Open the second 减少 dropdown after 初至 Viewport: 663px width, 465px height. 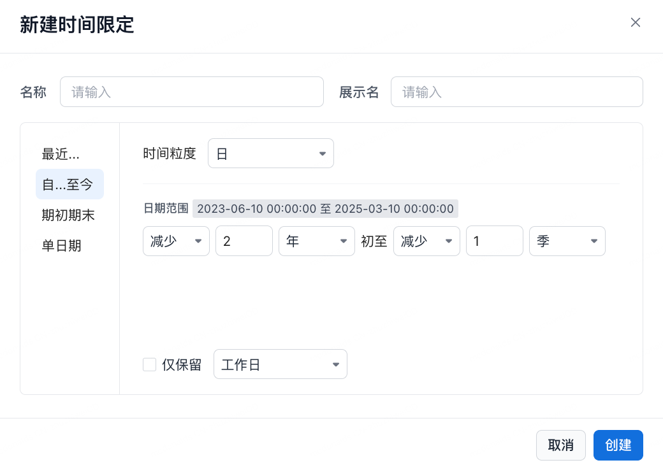(426, 241)
